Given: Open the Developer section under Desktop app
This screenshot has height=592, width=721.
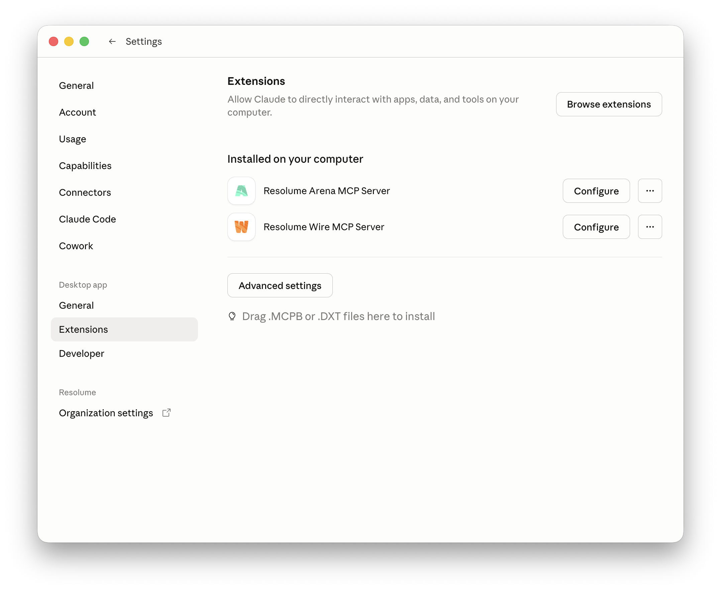Looking at the screenshot, I should click(x=81, y=354).
